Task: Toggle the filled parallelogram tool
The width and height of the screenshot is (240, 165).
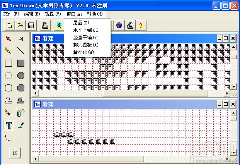Action: 21,100
